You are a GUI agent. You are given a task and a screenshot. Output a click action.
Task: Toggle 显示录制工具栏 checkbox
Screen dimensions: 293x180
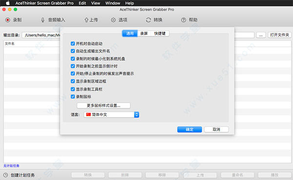[73, 89]
